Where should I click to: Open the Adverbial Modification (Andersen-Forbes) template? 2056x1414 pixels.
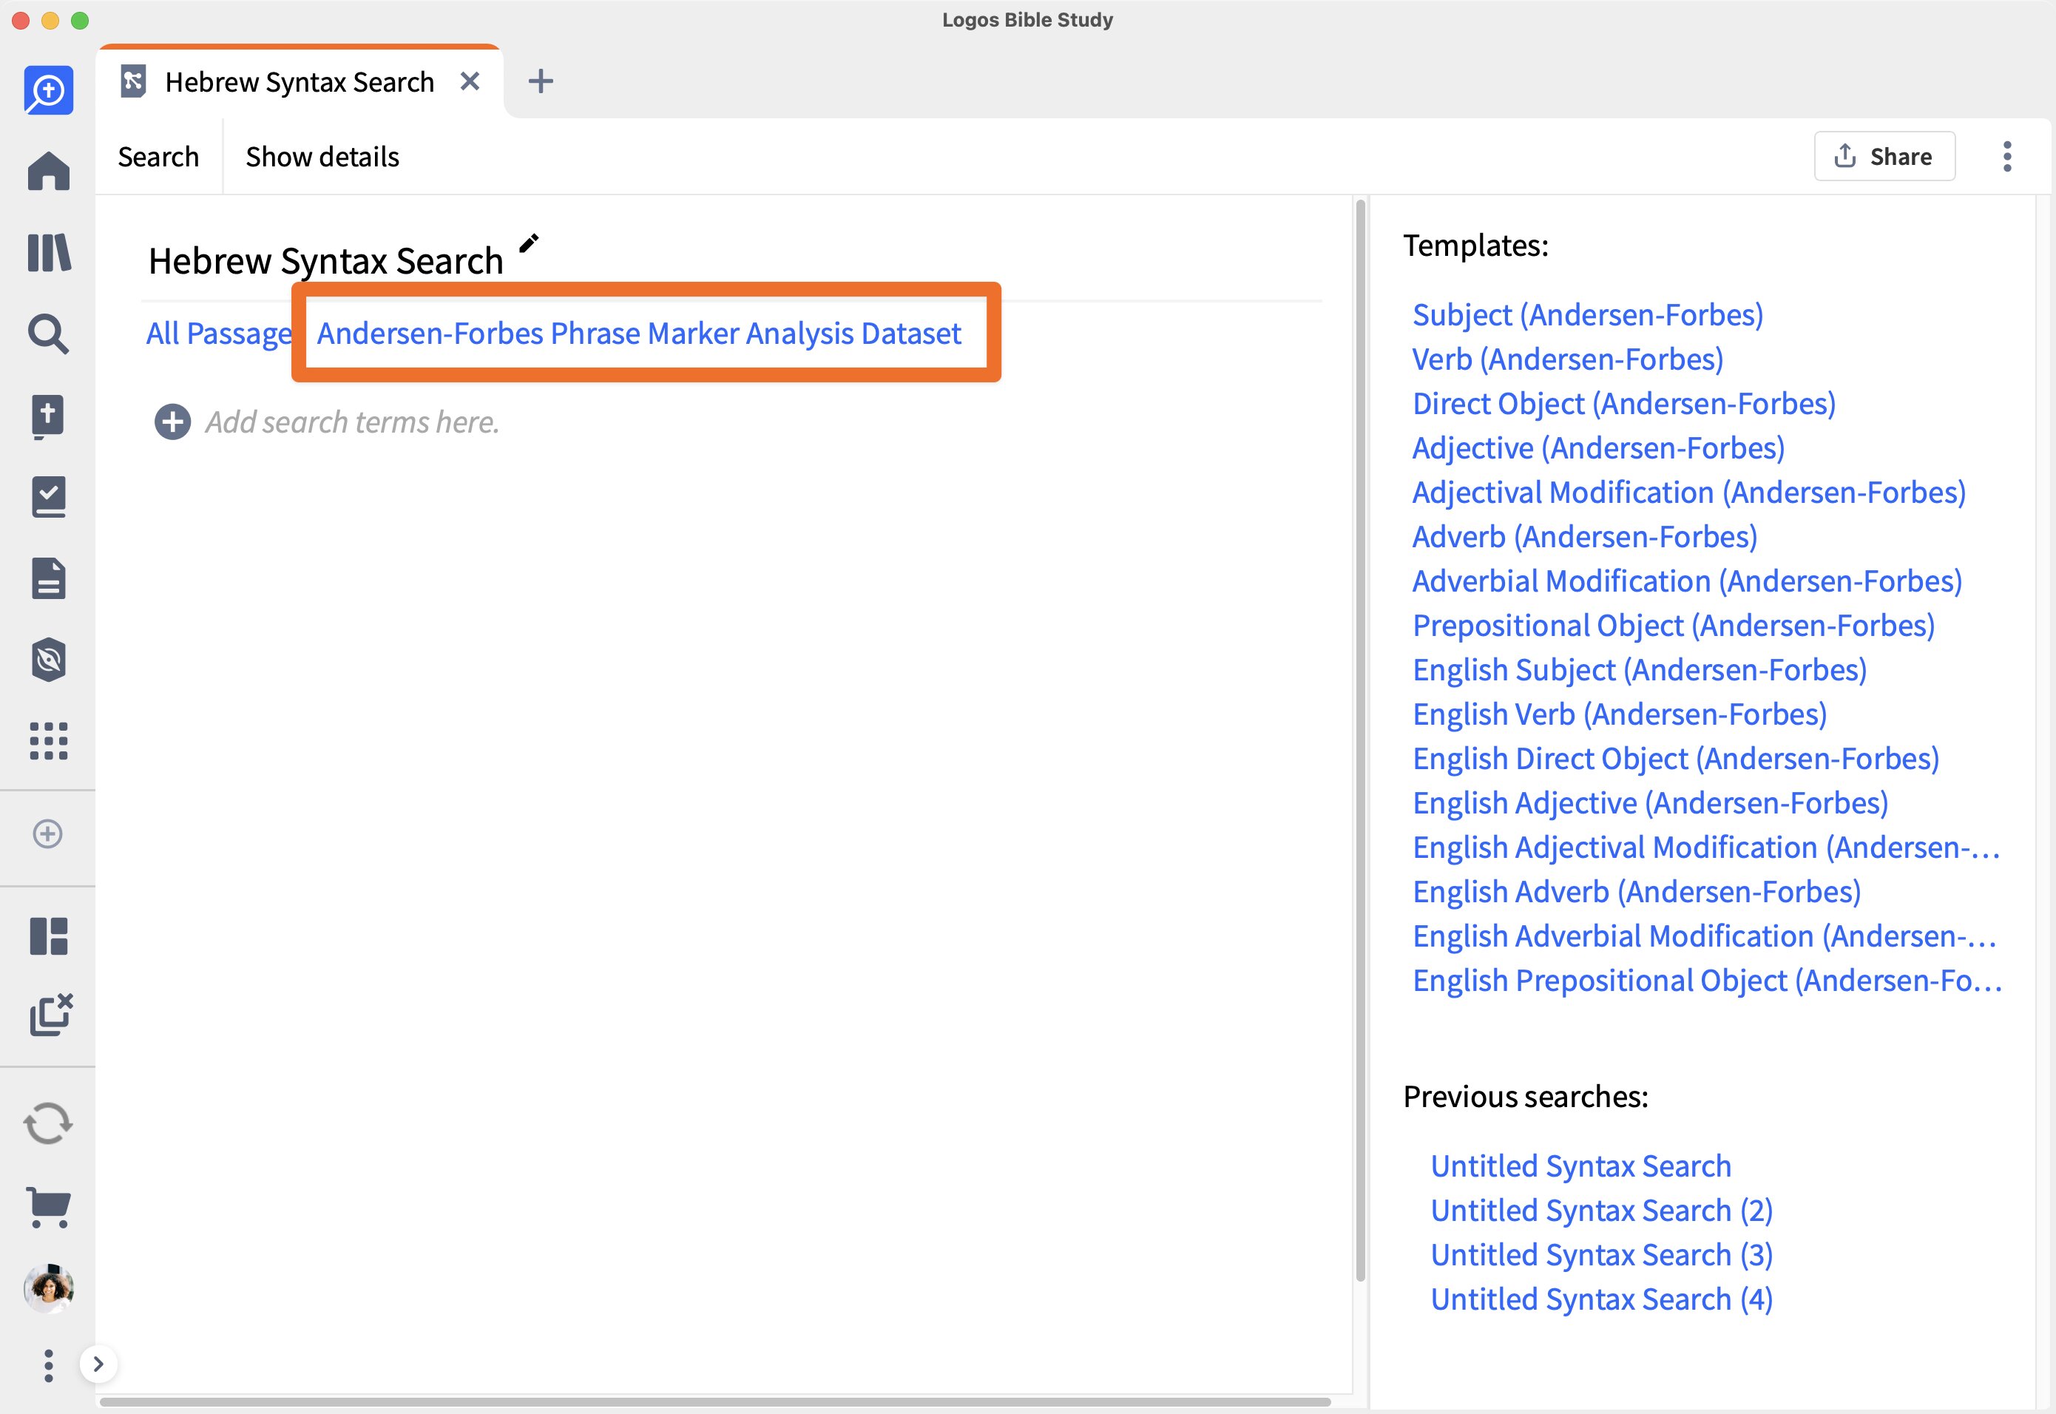point(1687,581)
